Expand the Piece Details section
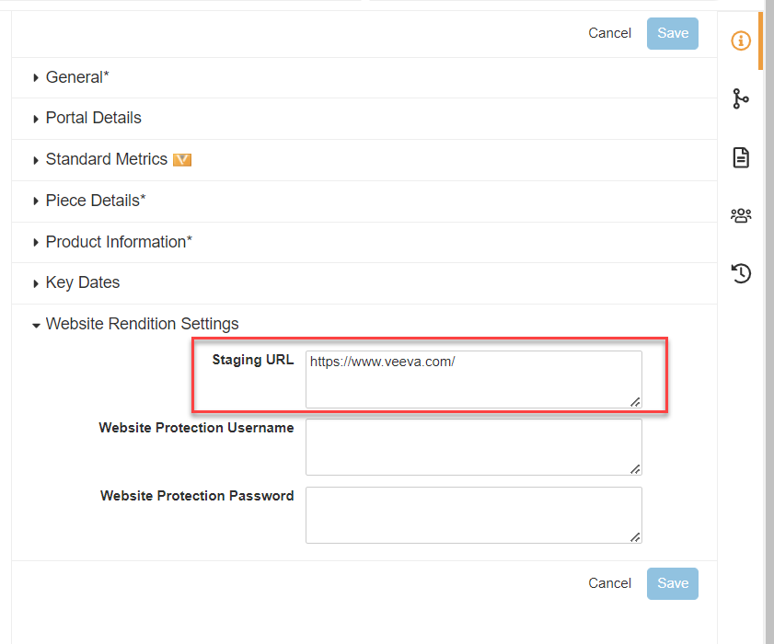774x644 pixels. coord(95,201)
